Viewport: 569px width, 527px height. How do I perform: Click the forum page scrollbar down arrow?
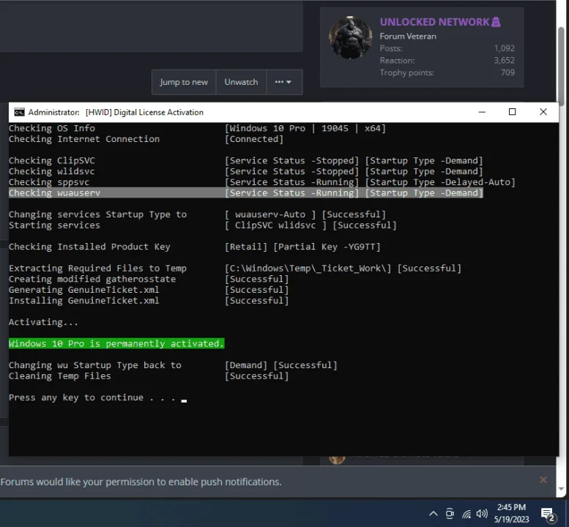point(562,489)
